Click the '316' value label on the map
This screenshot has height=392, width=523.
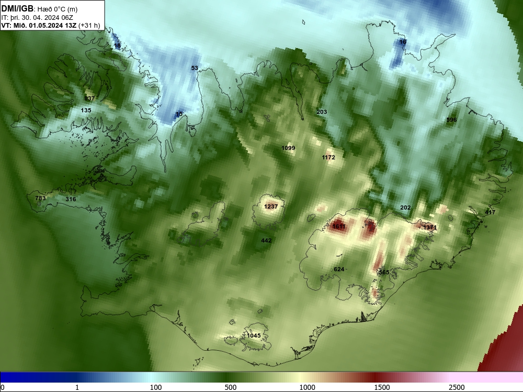pyautogui.click(x=71, y=199)
